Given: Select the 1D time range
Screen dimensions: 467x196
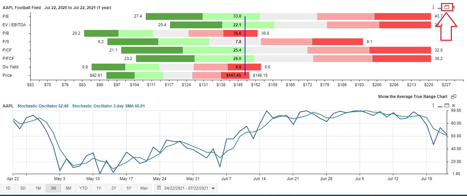Looking at the screenshot, I should [x=8, y=188].
